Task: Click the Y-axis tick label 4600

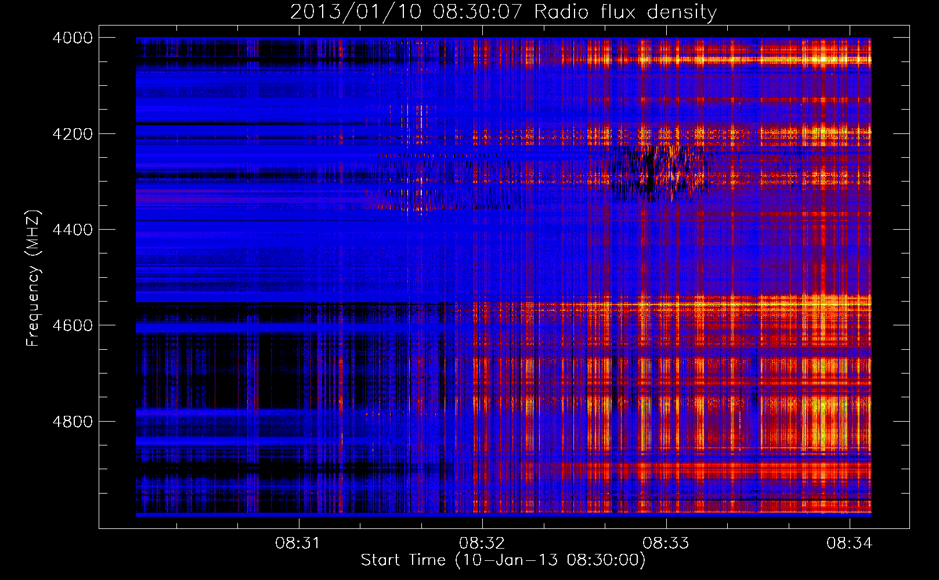Action: click(73, 325)
